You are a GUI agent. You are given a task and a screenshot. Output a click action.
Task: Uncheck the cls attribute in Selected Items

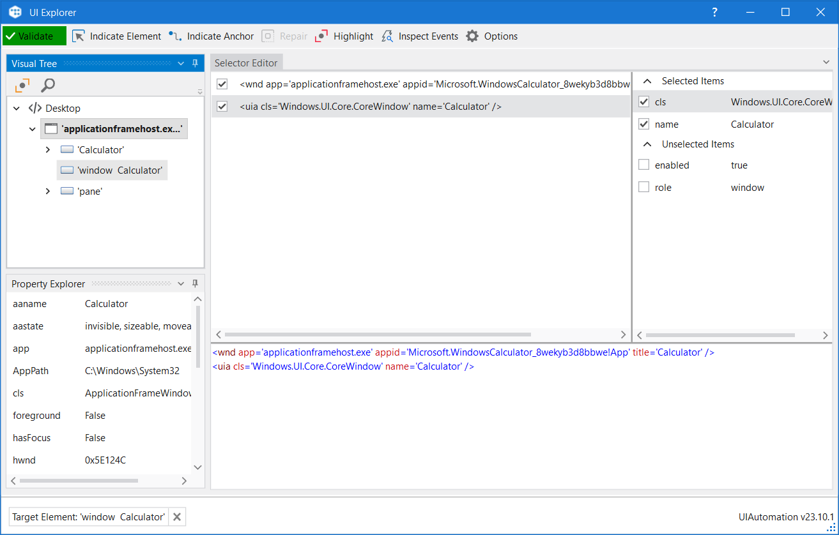click(x=643, y=102)
